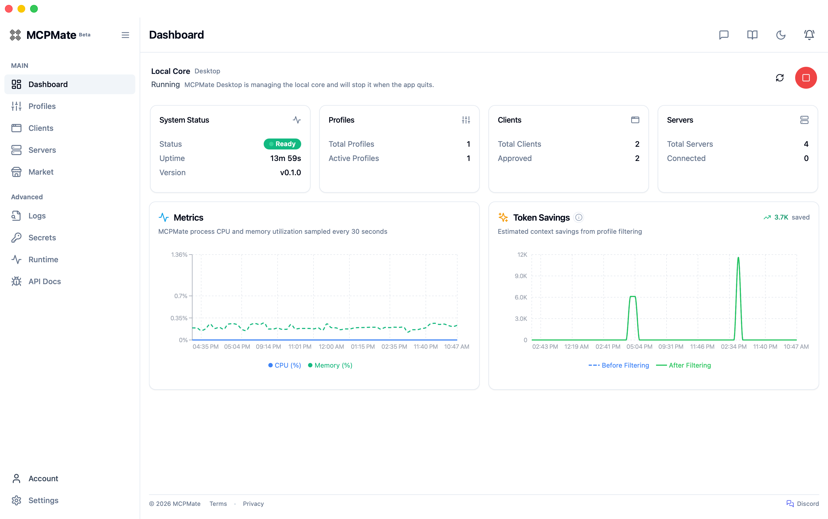Viewport: 828px width, 519px height.
Task: Click the macOS yellow minimize button
Action: 21,9
